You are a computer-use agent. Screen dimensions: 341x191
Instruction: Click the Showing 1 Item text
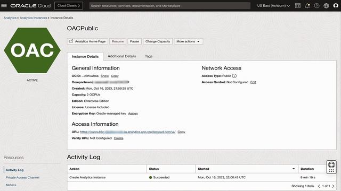coord(303,186)
